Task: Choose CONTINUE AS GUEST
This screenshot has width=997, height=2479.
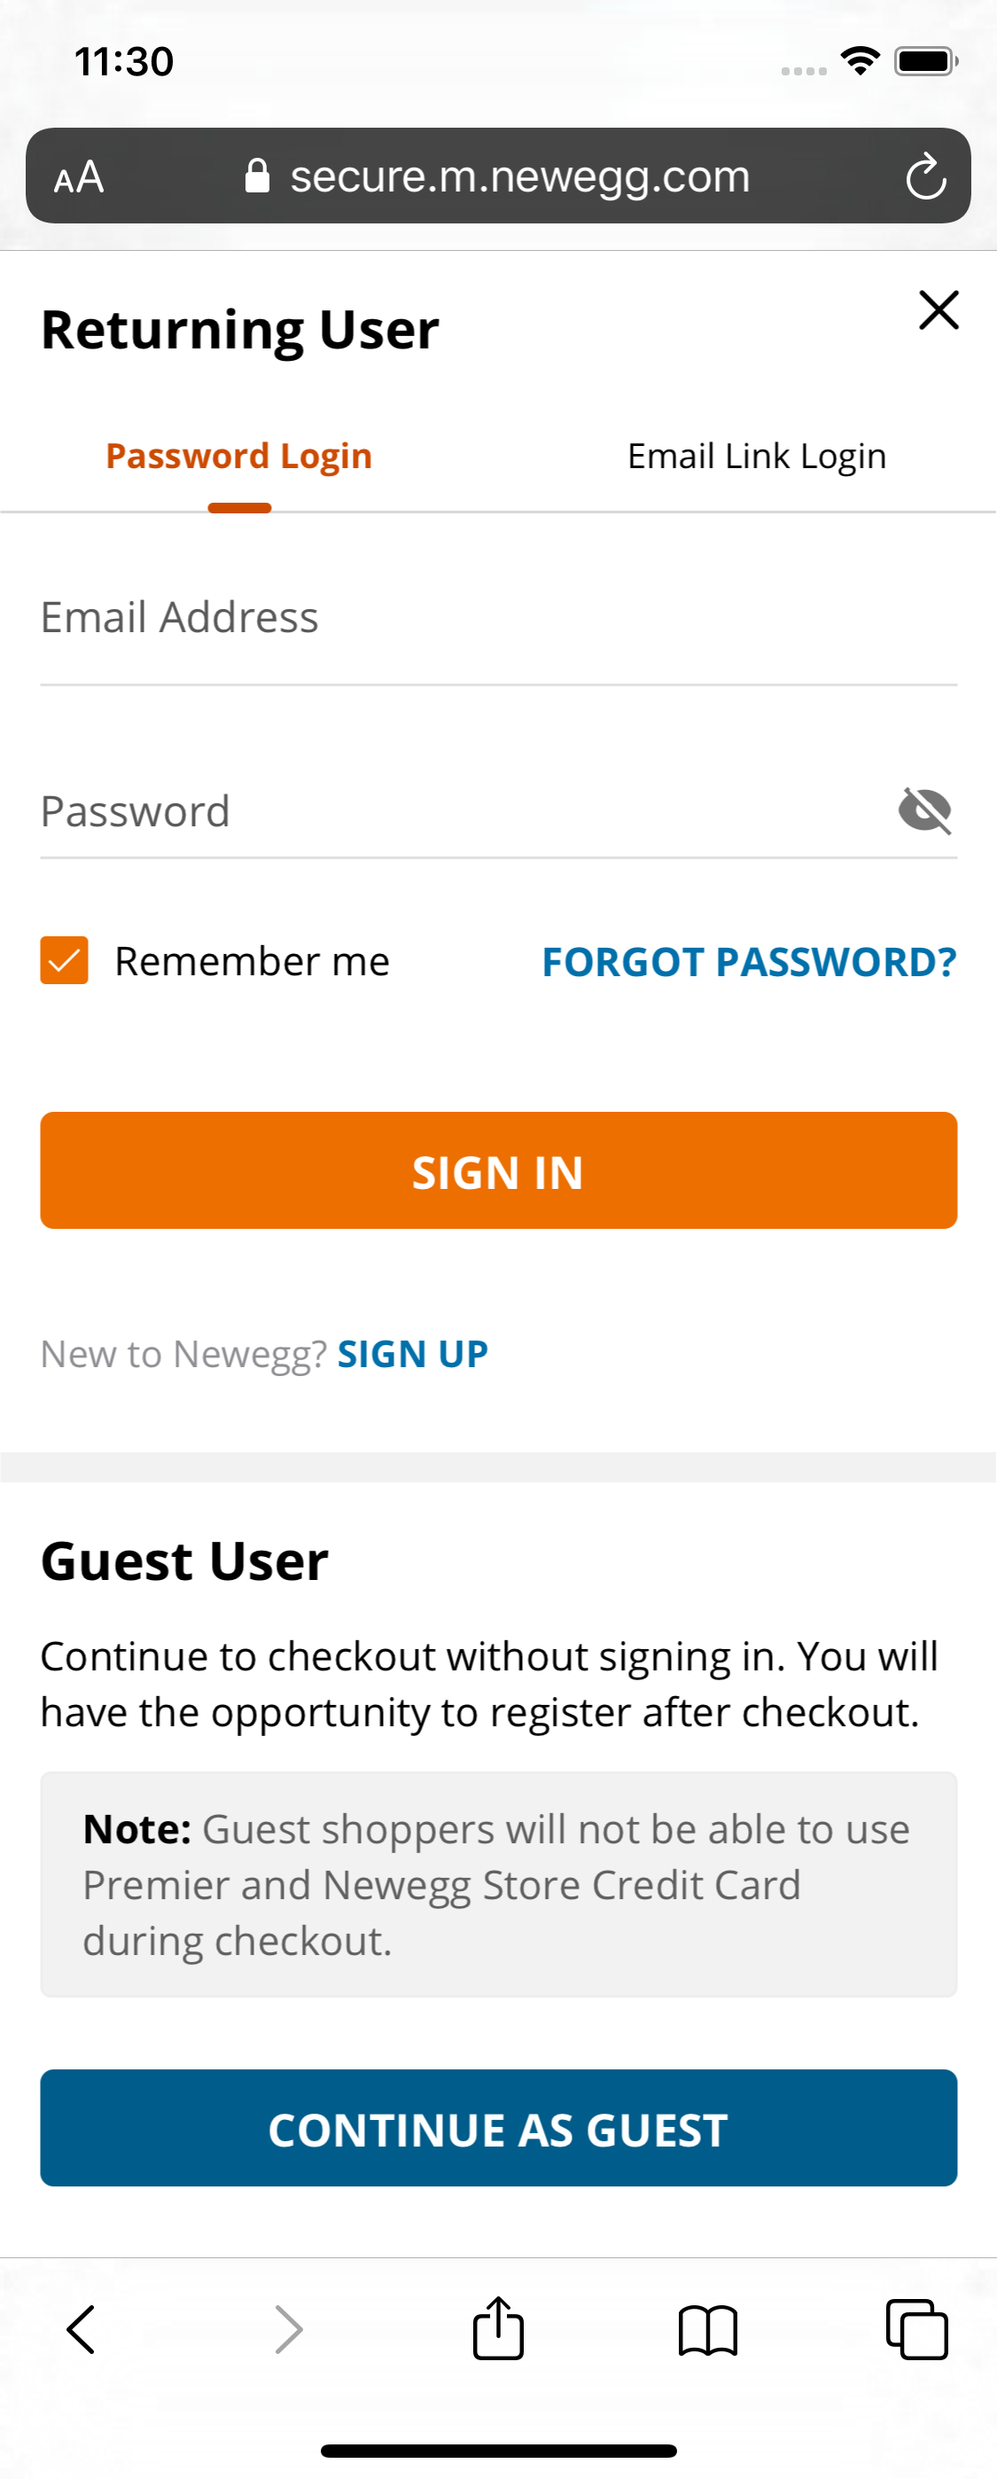Action: click(x=497, y=2129)
